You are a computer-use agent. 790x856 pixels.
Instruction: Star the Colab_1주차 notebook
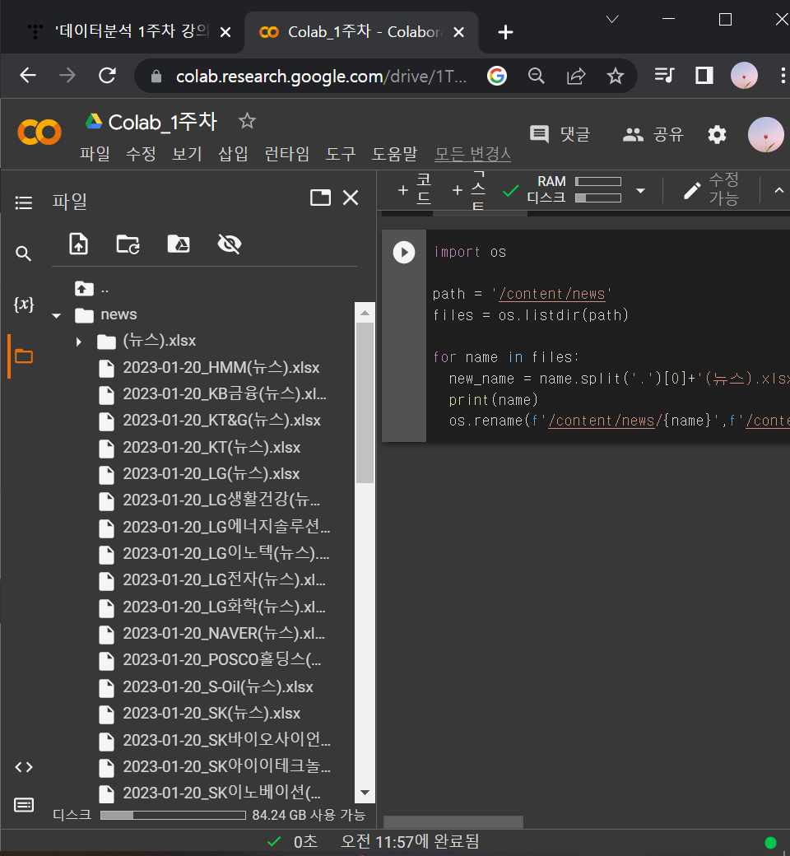click(247, 121)
